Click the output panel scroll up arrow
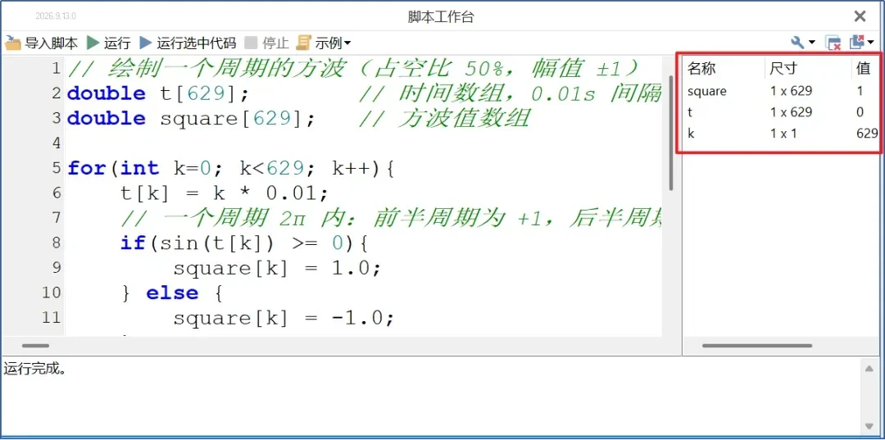This screenshot has height=440, width=885. coord(869,369)
